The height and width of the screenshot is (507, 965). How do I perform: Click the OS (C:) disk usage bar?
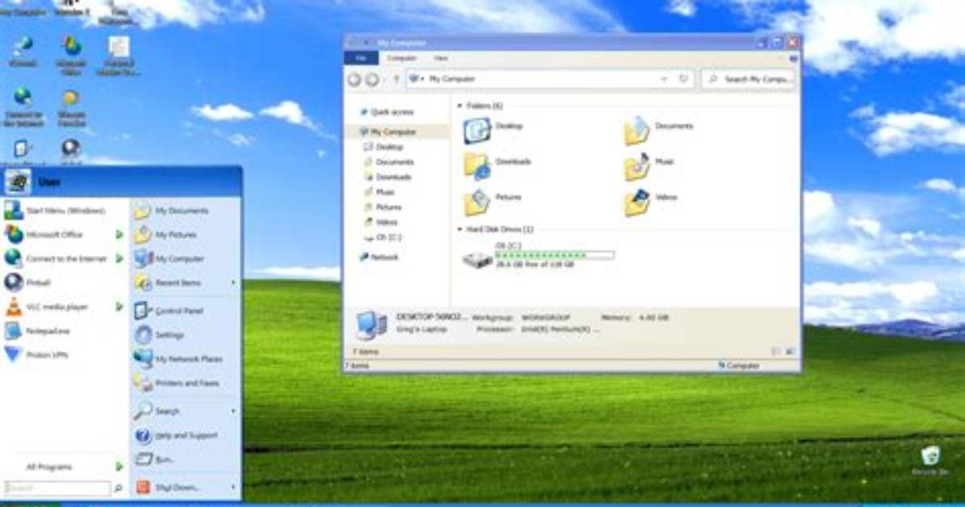[554, 254]
